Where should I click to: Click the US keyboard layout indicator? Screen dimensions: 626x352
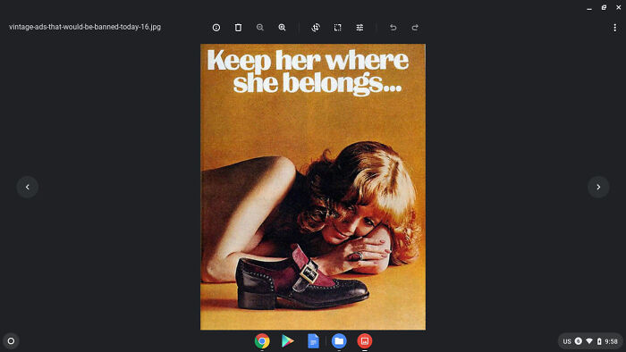point(567,341)
